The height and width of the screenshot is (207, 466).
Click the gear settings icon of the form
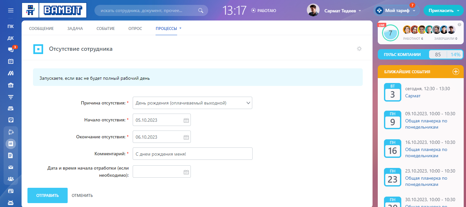point(359,49)
